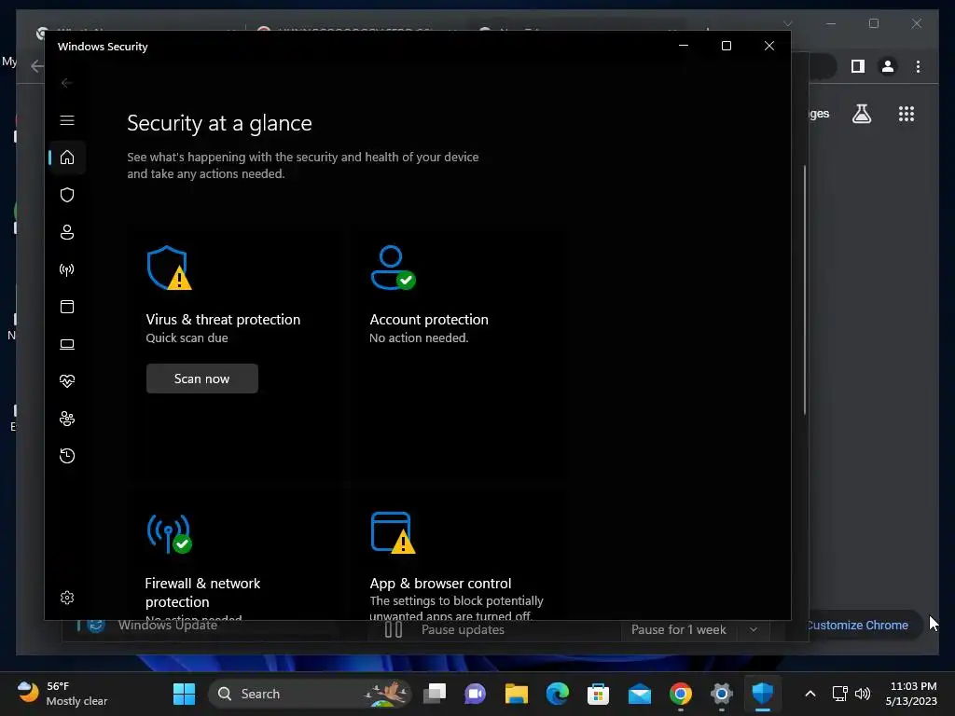Open the clock showing 11:03 PM
955x716 pixels.
pyautogui.click(x=911, y=694)
